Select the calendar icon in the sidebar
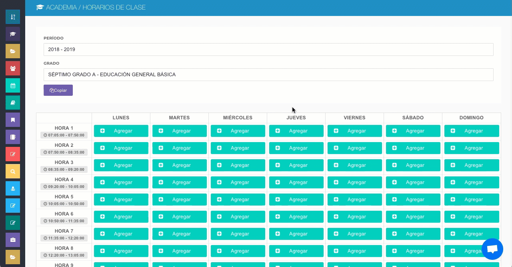The width and height of the screenshot is (512, 267). pyautogui.click(x=13, y=85)
